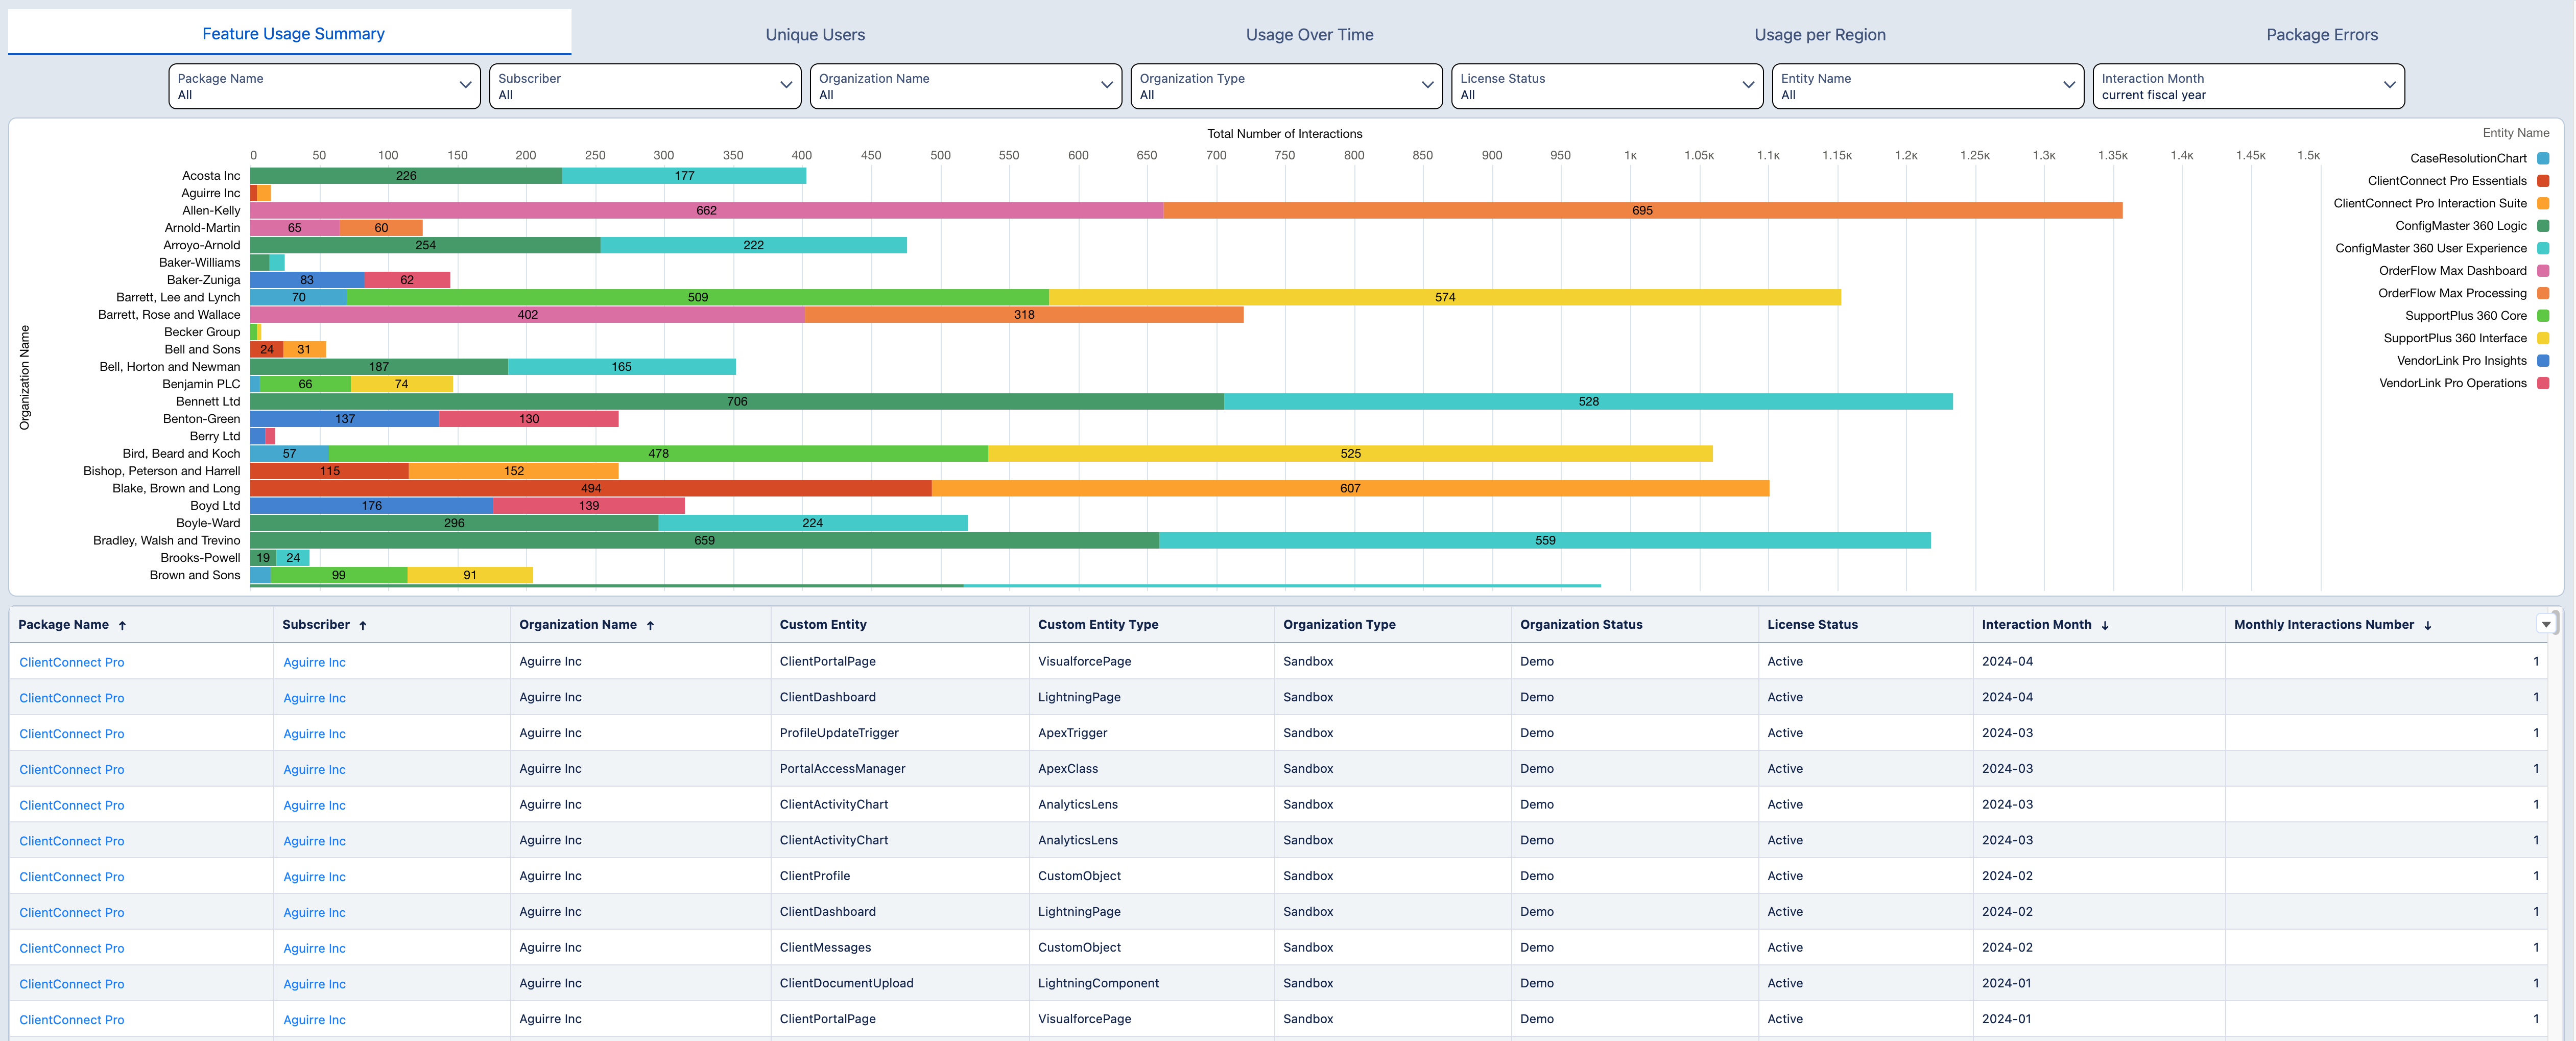Open the Organization Type filter dropdown
Screen dimensions: 2576x1041
coord(1286,86)
